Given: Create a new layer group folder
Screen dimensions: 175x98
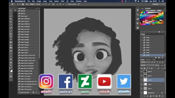Looking at the screenshot, I should click(x=156, y=96).
